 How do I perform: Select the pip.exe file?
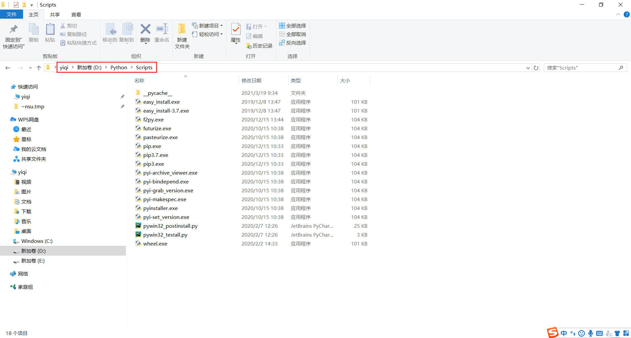coord(152,146)
